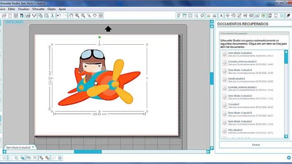
Task: Open the Modify shapes icon
Action: [x=257, y=15]
